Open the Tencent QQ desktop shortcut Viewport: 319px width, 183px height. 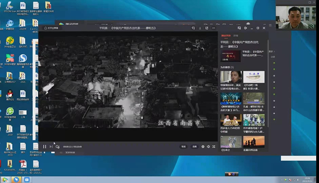(10, 95)
